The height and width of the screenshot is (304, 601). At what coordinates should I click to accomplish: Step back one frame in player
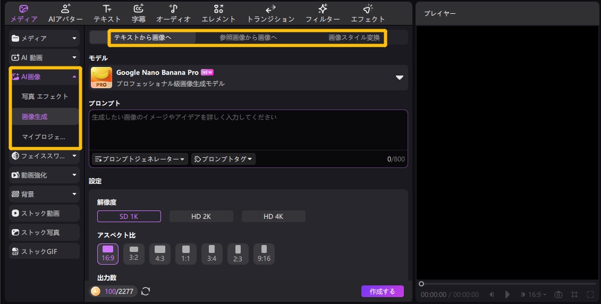[492, 294]
